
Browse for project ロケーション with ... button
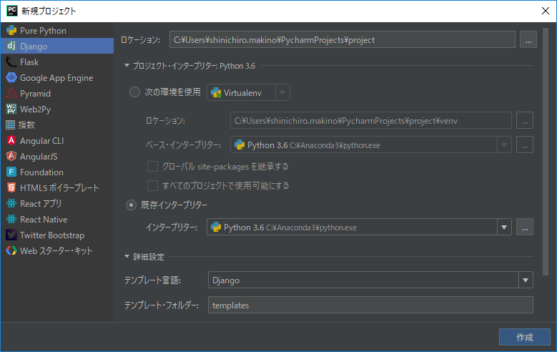[528, 39]
